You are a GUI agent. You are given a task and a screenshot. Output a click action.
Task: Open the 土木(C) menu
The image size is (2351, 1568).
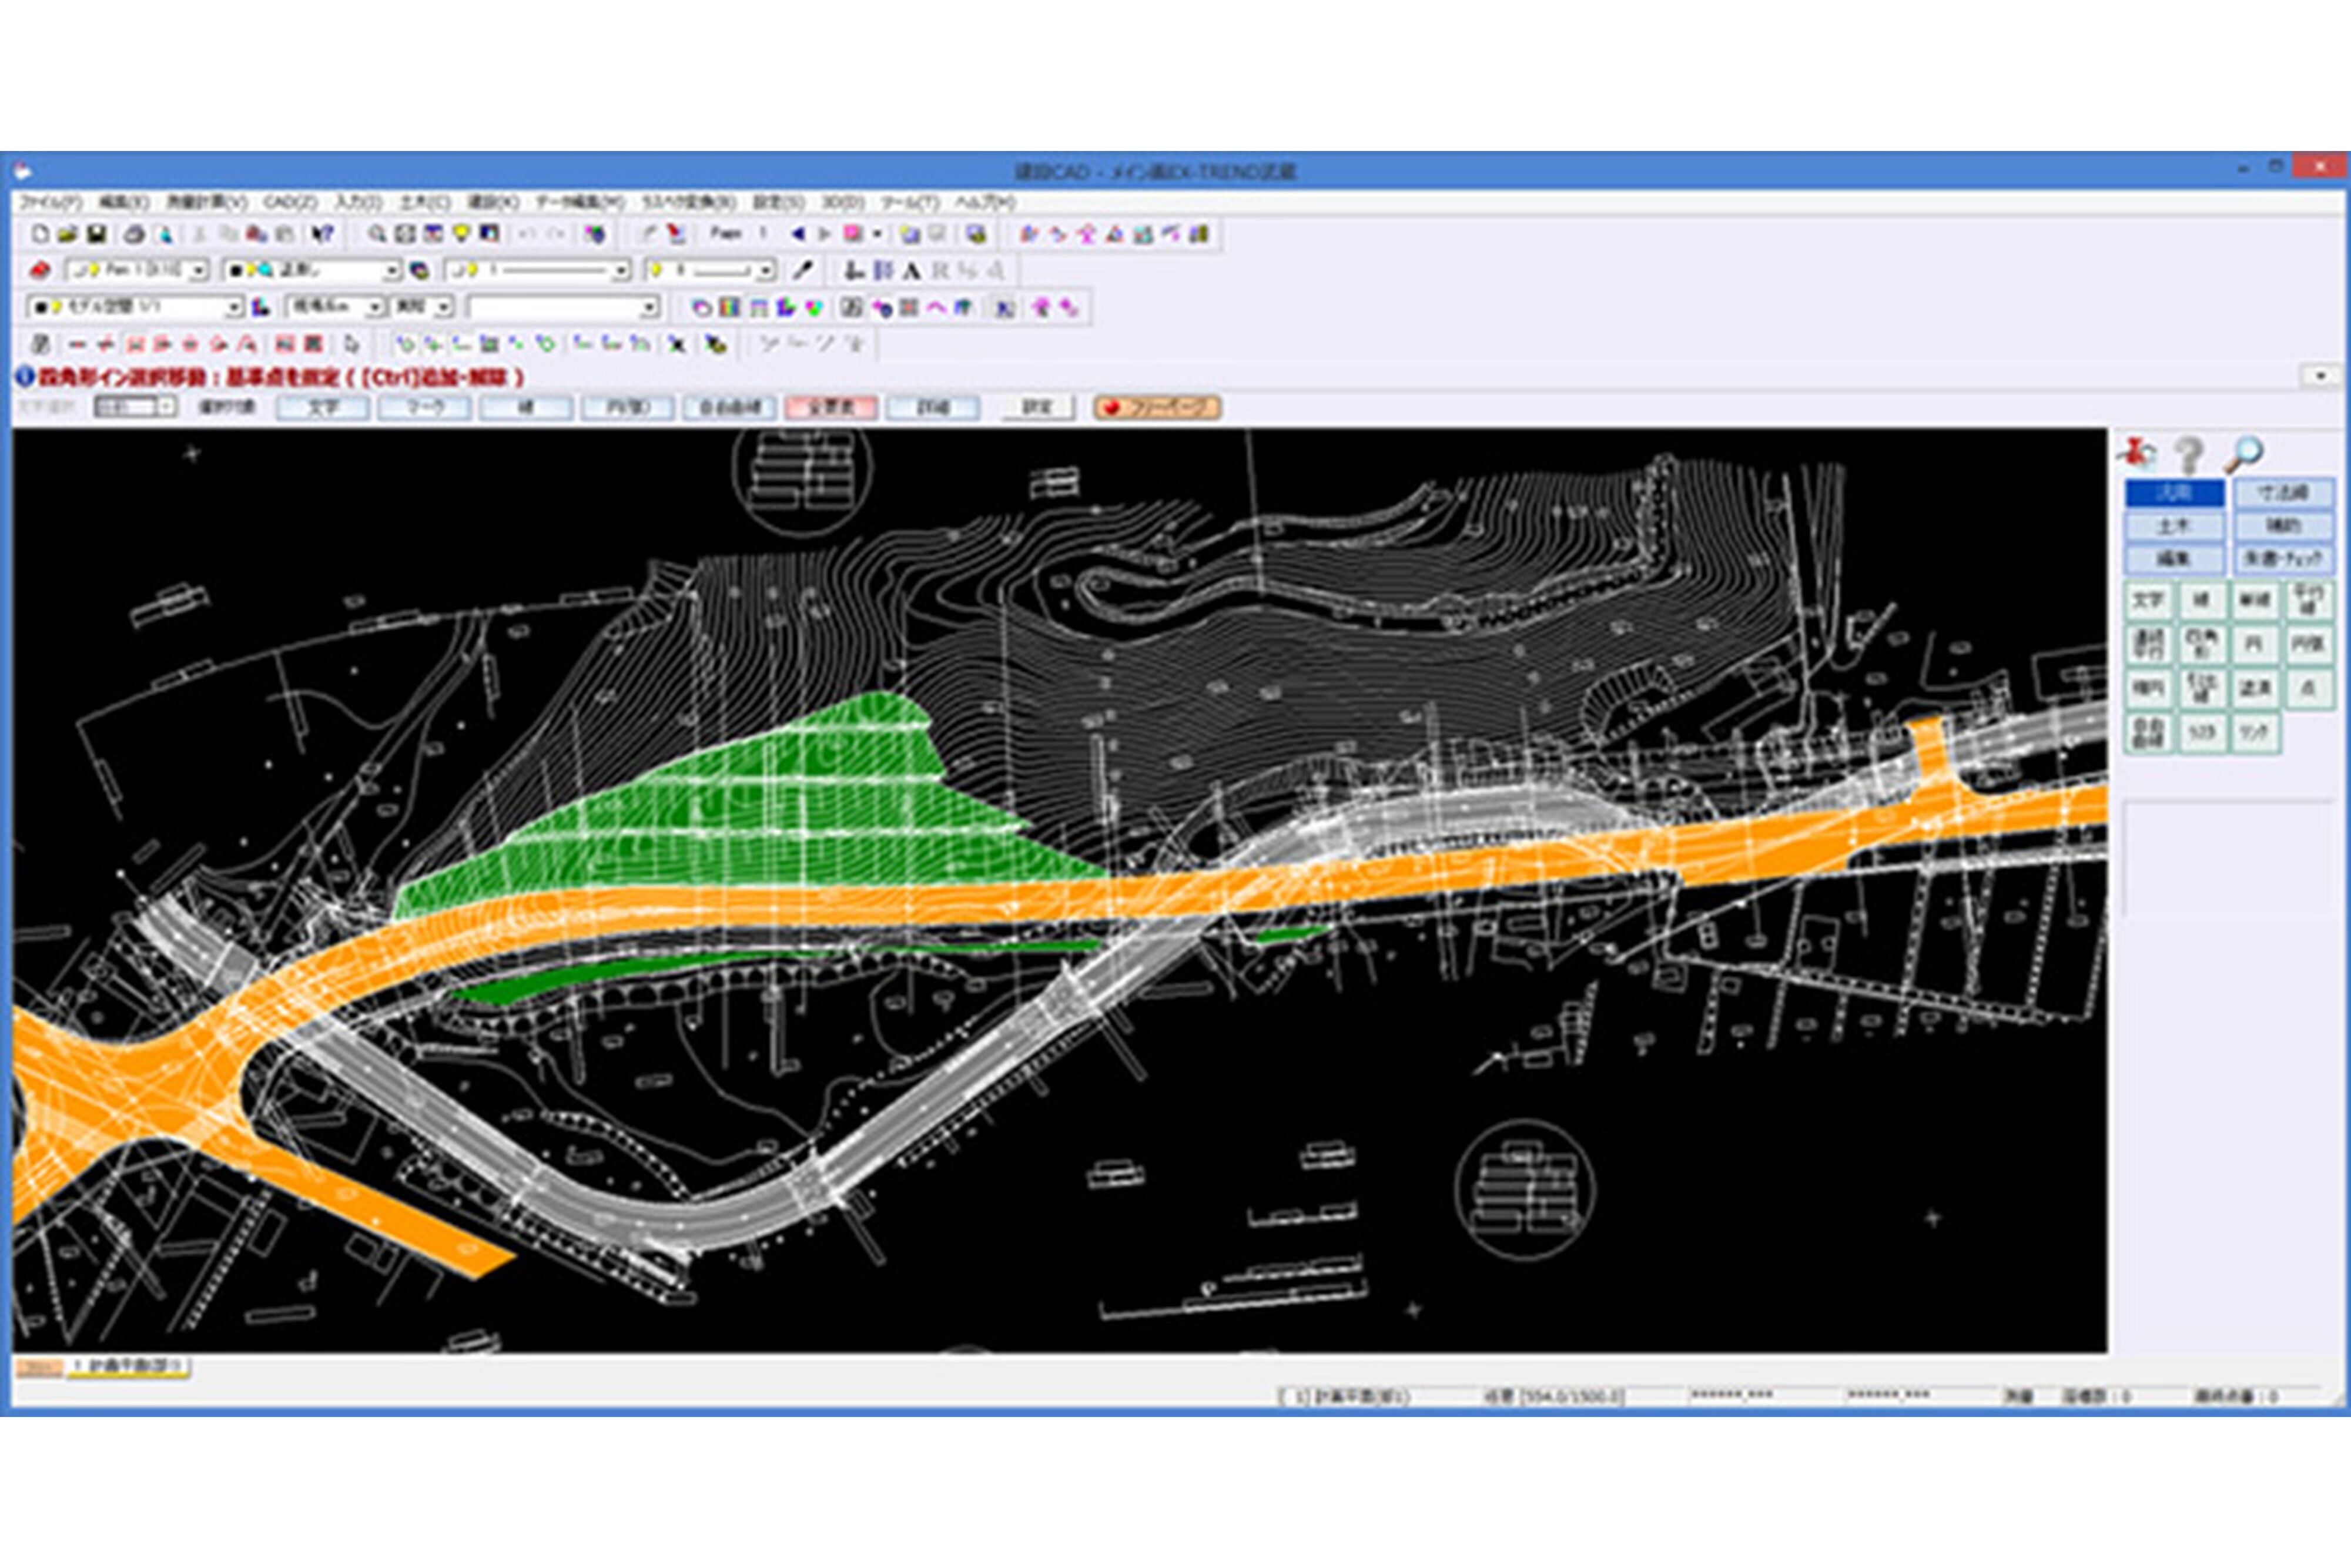click(424, 202)
